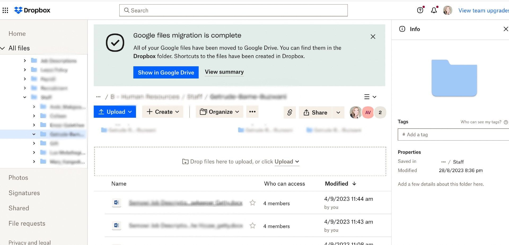Expand the second folder in sidebar tree
Viewport: 509px width, 245px height.
(25, 70)
